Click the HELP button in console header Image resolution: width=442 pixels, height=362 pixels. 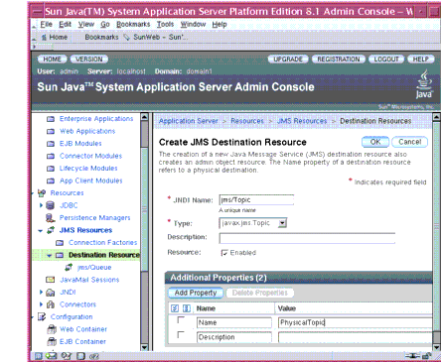(421, 60)
